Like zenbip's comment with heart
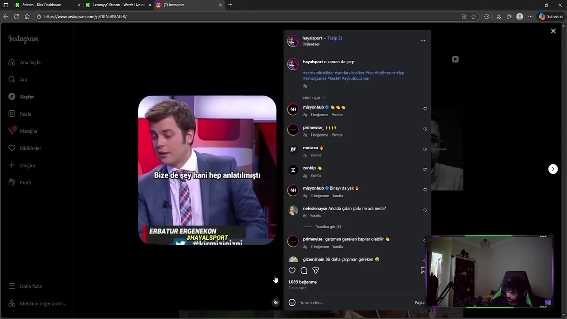 click(x=425, y=170)
